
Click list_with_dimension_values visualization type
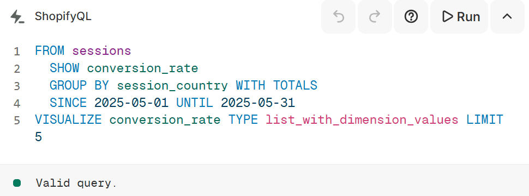point(362,120)
